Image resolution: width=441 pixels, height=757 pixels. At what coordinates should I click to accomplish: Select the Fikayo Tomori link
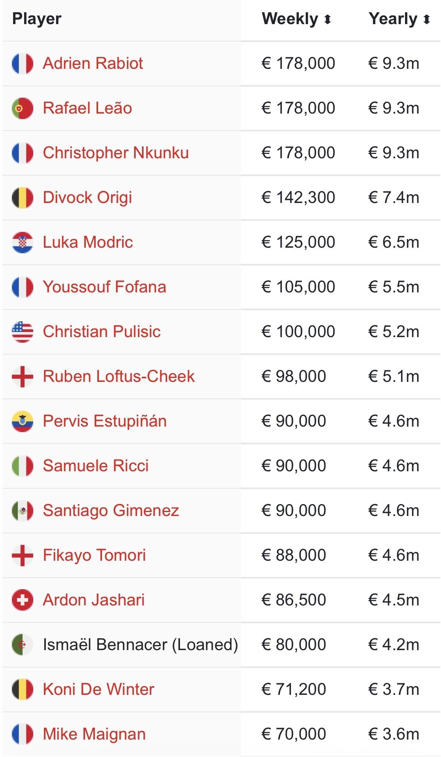click(94, 555)
